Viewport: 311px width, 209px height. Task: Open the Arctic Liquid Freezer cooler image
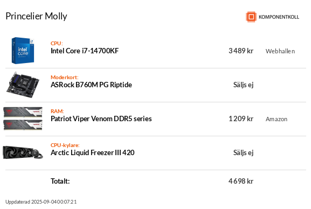click(23, 152)
